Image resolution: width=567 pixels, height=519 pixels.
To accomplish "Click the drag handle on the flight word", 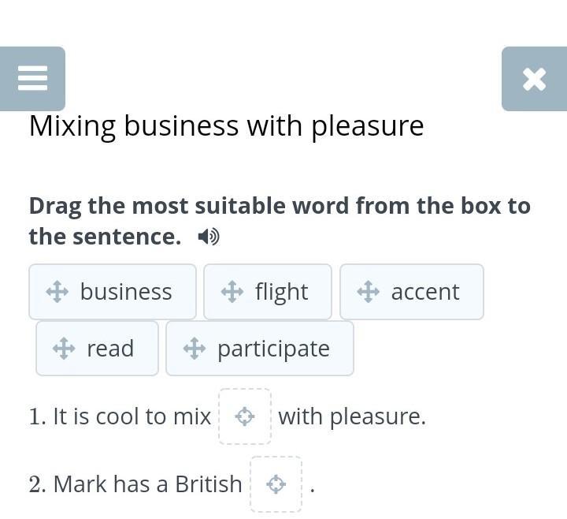I will pyautogui.click(x=232, y=292).
